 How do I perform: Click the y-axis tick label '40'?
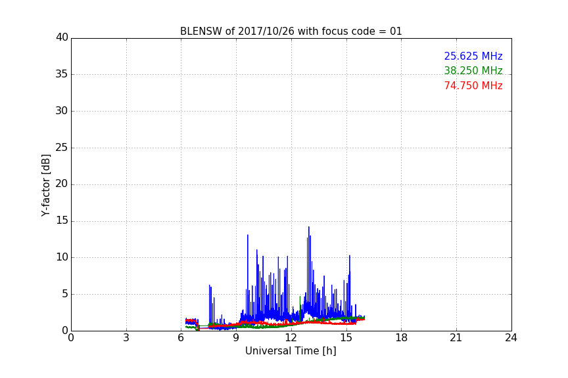tap(62, 37)
